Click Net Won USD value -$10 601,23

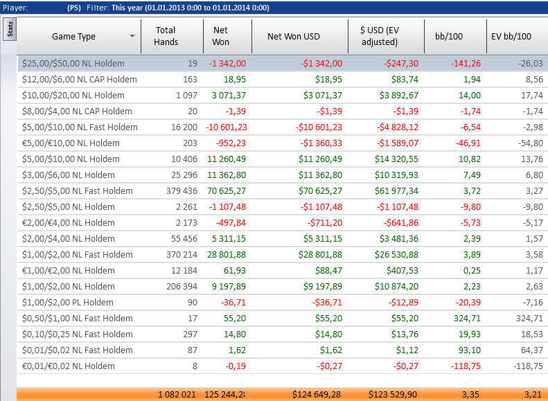(x=319, y=127)
